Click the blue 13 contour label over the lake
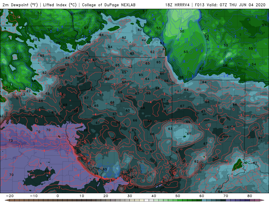Viewport: 269px width, 202px height. coord(177,40)
